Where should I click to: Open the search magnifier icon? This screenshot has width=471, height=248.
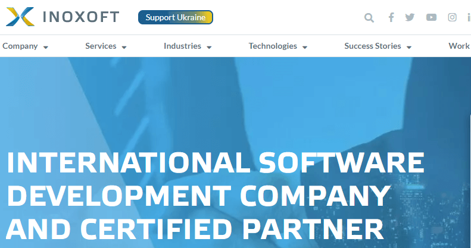369,18
